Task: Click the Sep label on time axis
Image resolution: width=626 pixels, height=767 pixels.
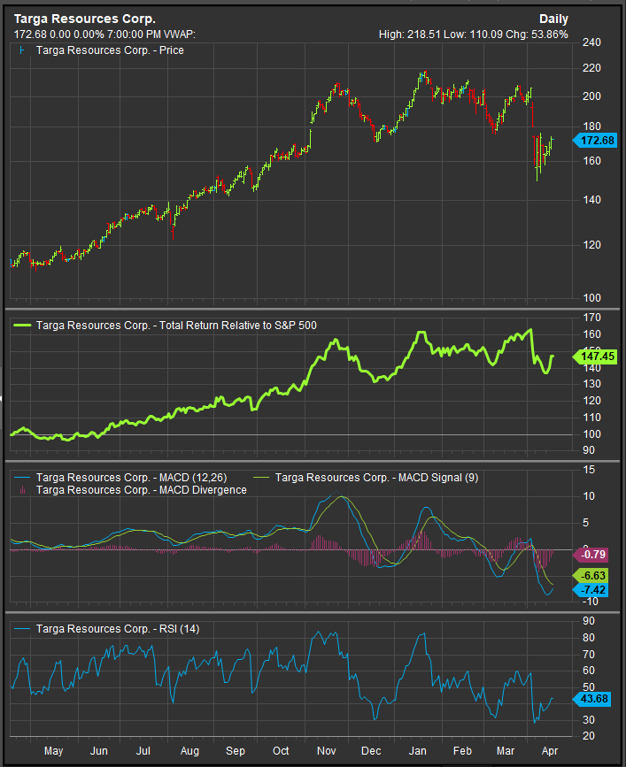Action: (235, 751)
